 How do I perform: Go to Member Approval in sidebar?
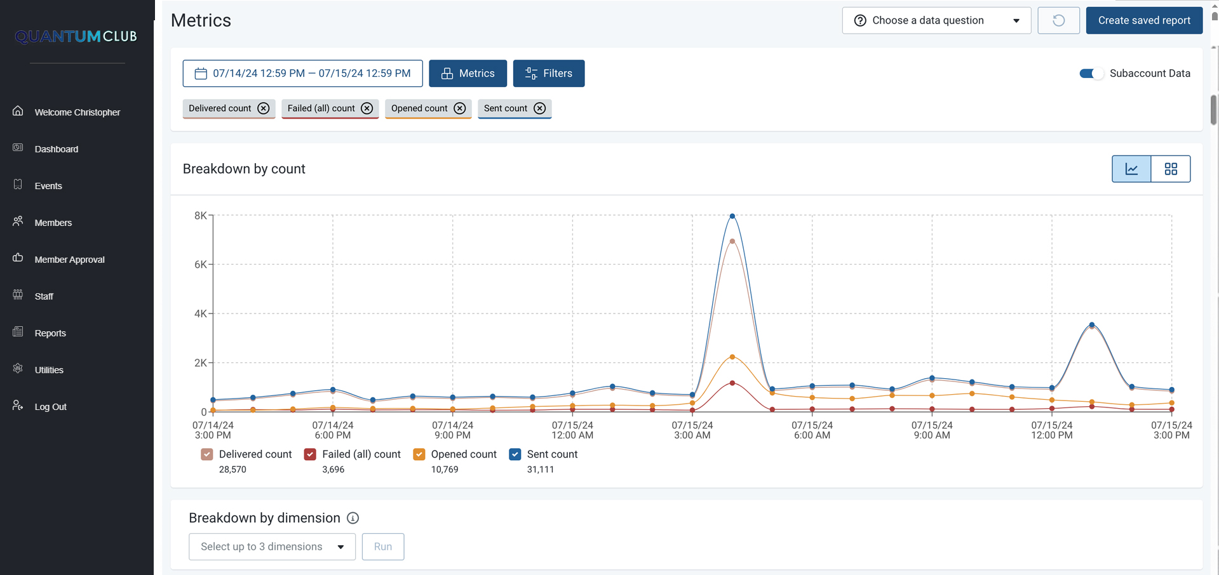pos(69,260)
